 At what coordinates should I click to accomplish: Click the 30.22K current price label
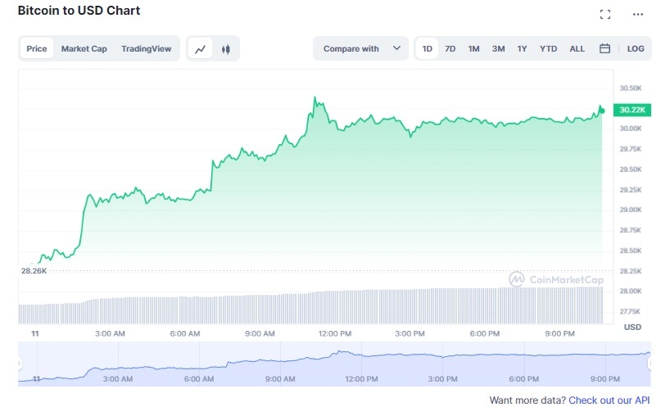(x=632, y=110)
